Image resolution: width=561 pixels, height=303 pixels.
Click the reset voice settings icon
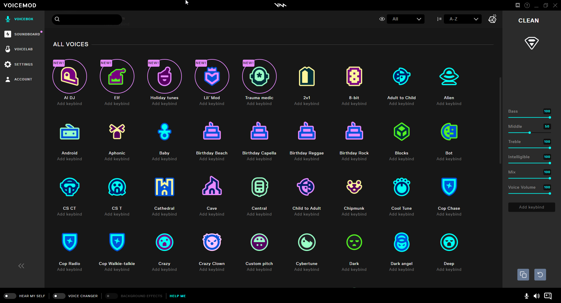[x=540, y=275]
